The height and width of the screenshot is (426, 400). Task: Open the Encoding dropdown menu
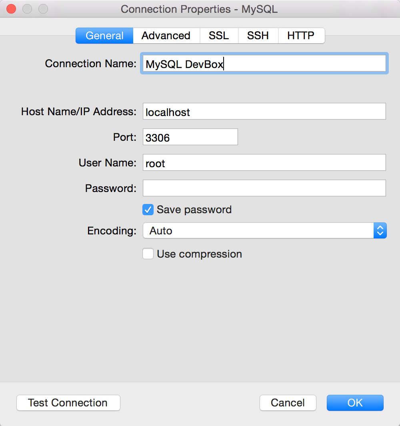(x=258, y=230)
